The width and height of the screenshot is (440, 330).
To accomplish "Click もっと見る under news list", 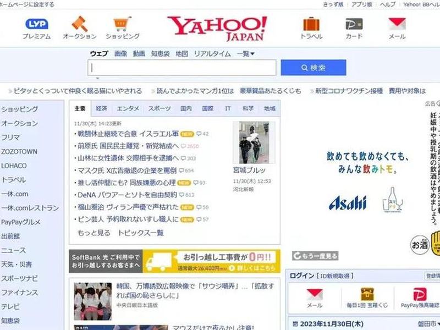I will (x=94, y=233).
